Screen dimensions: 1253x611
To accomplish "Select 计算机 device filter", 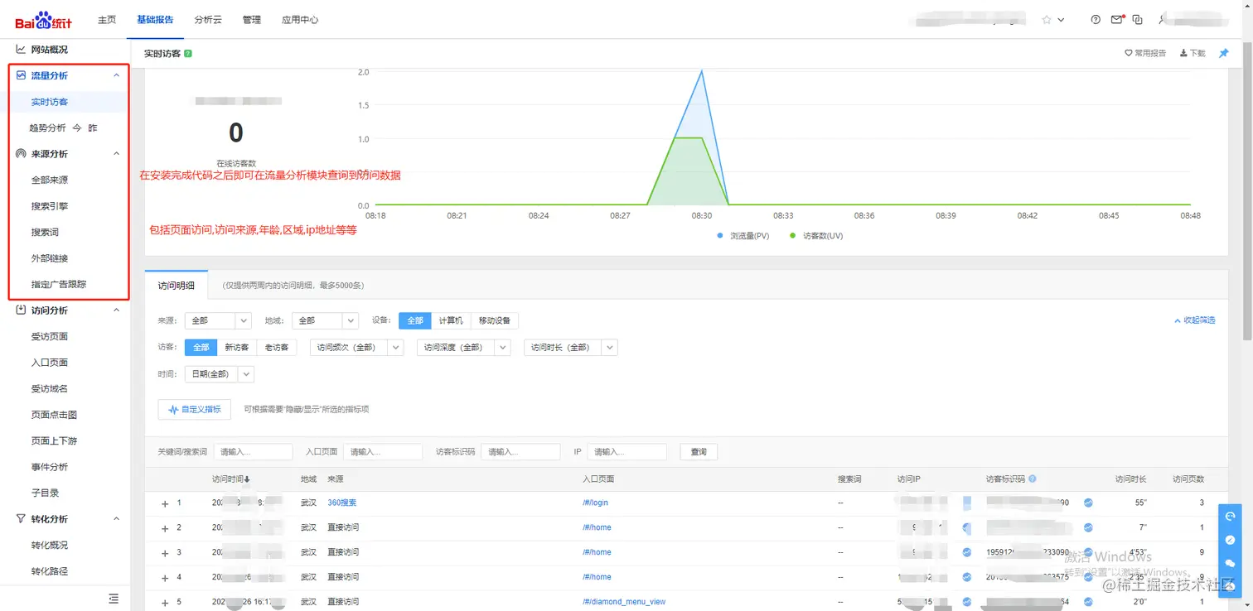I will 451,320.
